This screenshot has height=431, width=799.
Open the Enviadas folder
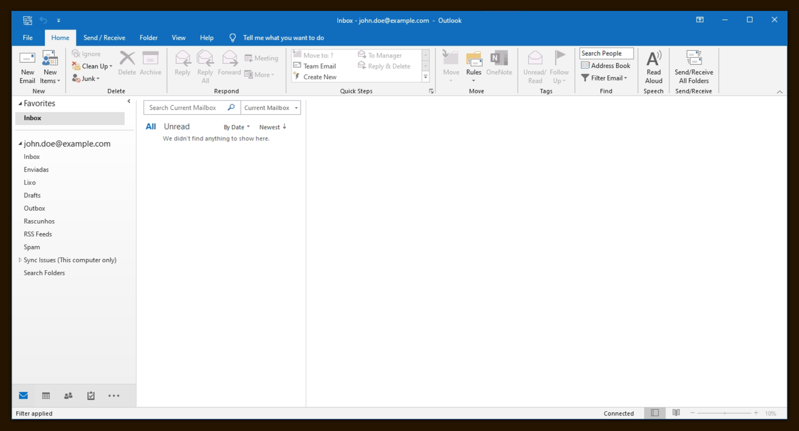[36, 169]
